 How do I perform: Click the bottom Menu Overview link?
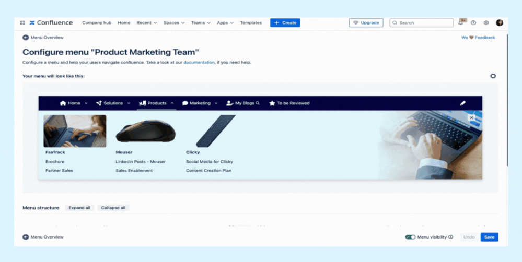click(47, 237)
